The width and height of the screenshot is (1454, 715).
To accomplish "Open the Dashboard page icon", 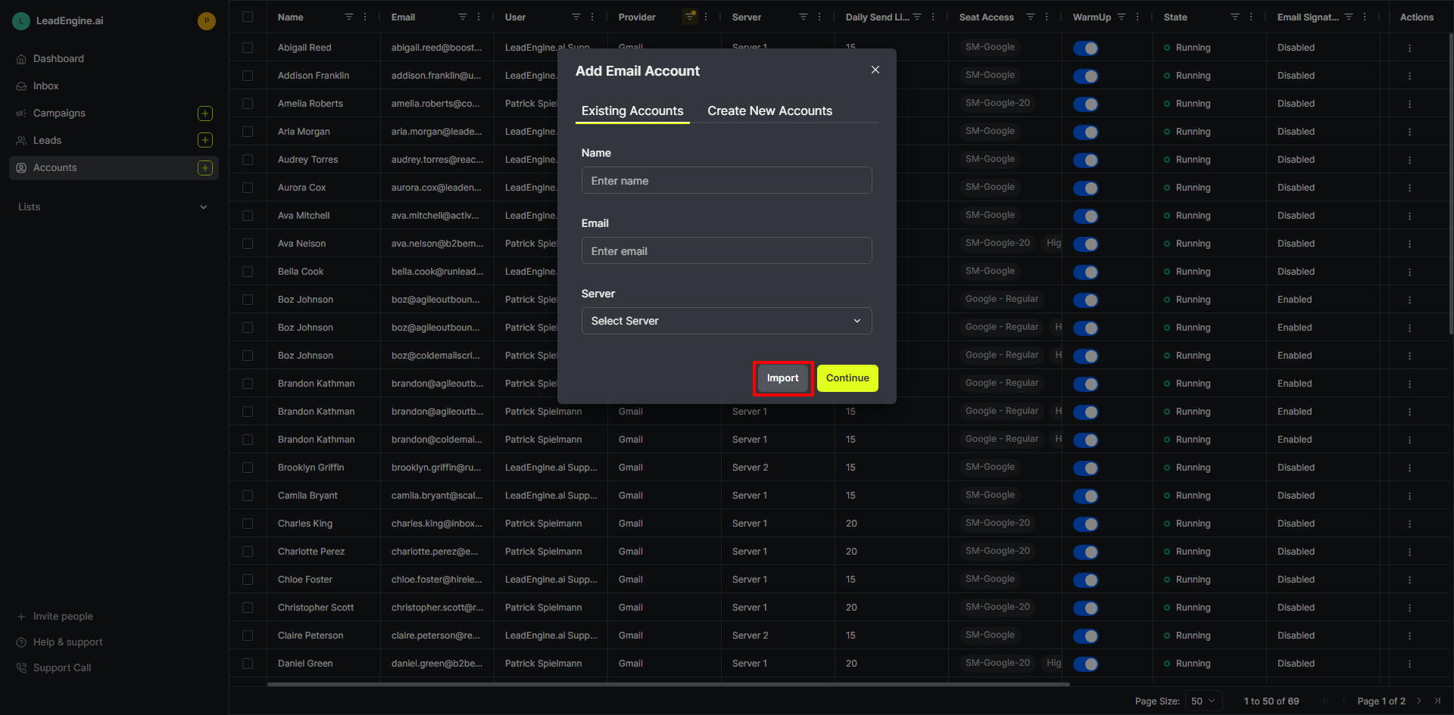I will [x=21, y=59].
